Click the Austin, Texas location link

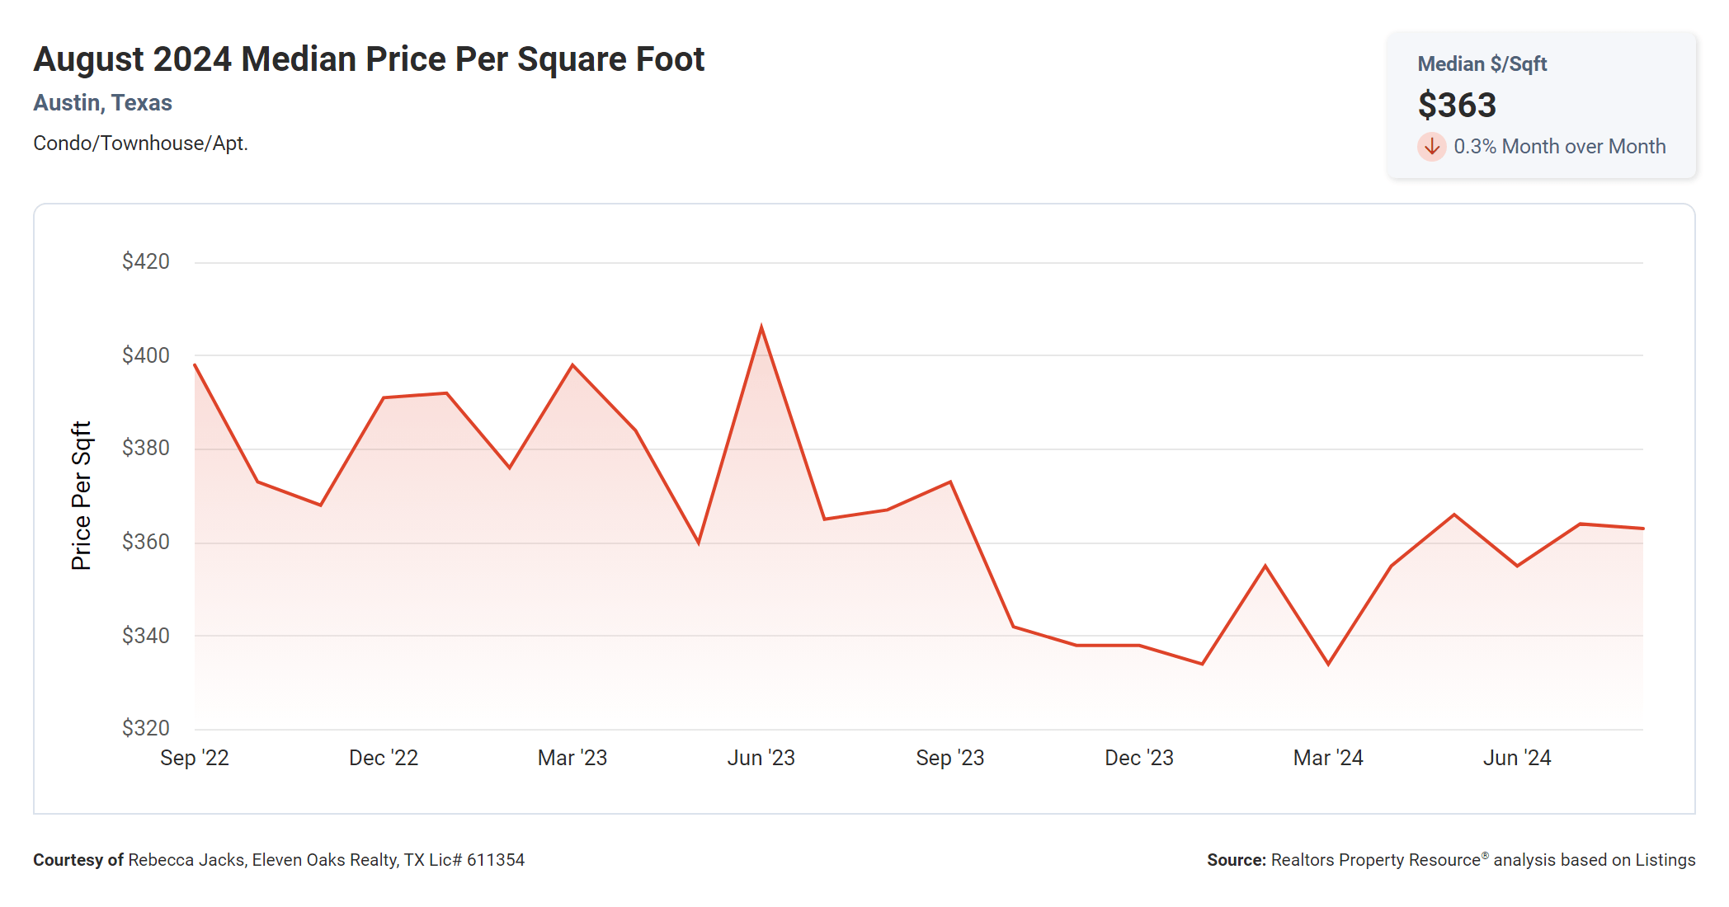click(102, 103)
